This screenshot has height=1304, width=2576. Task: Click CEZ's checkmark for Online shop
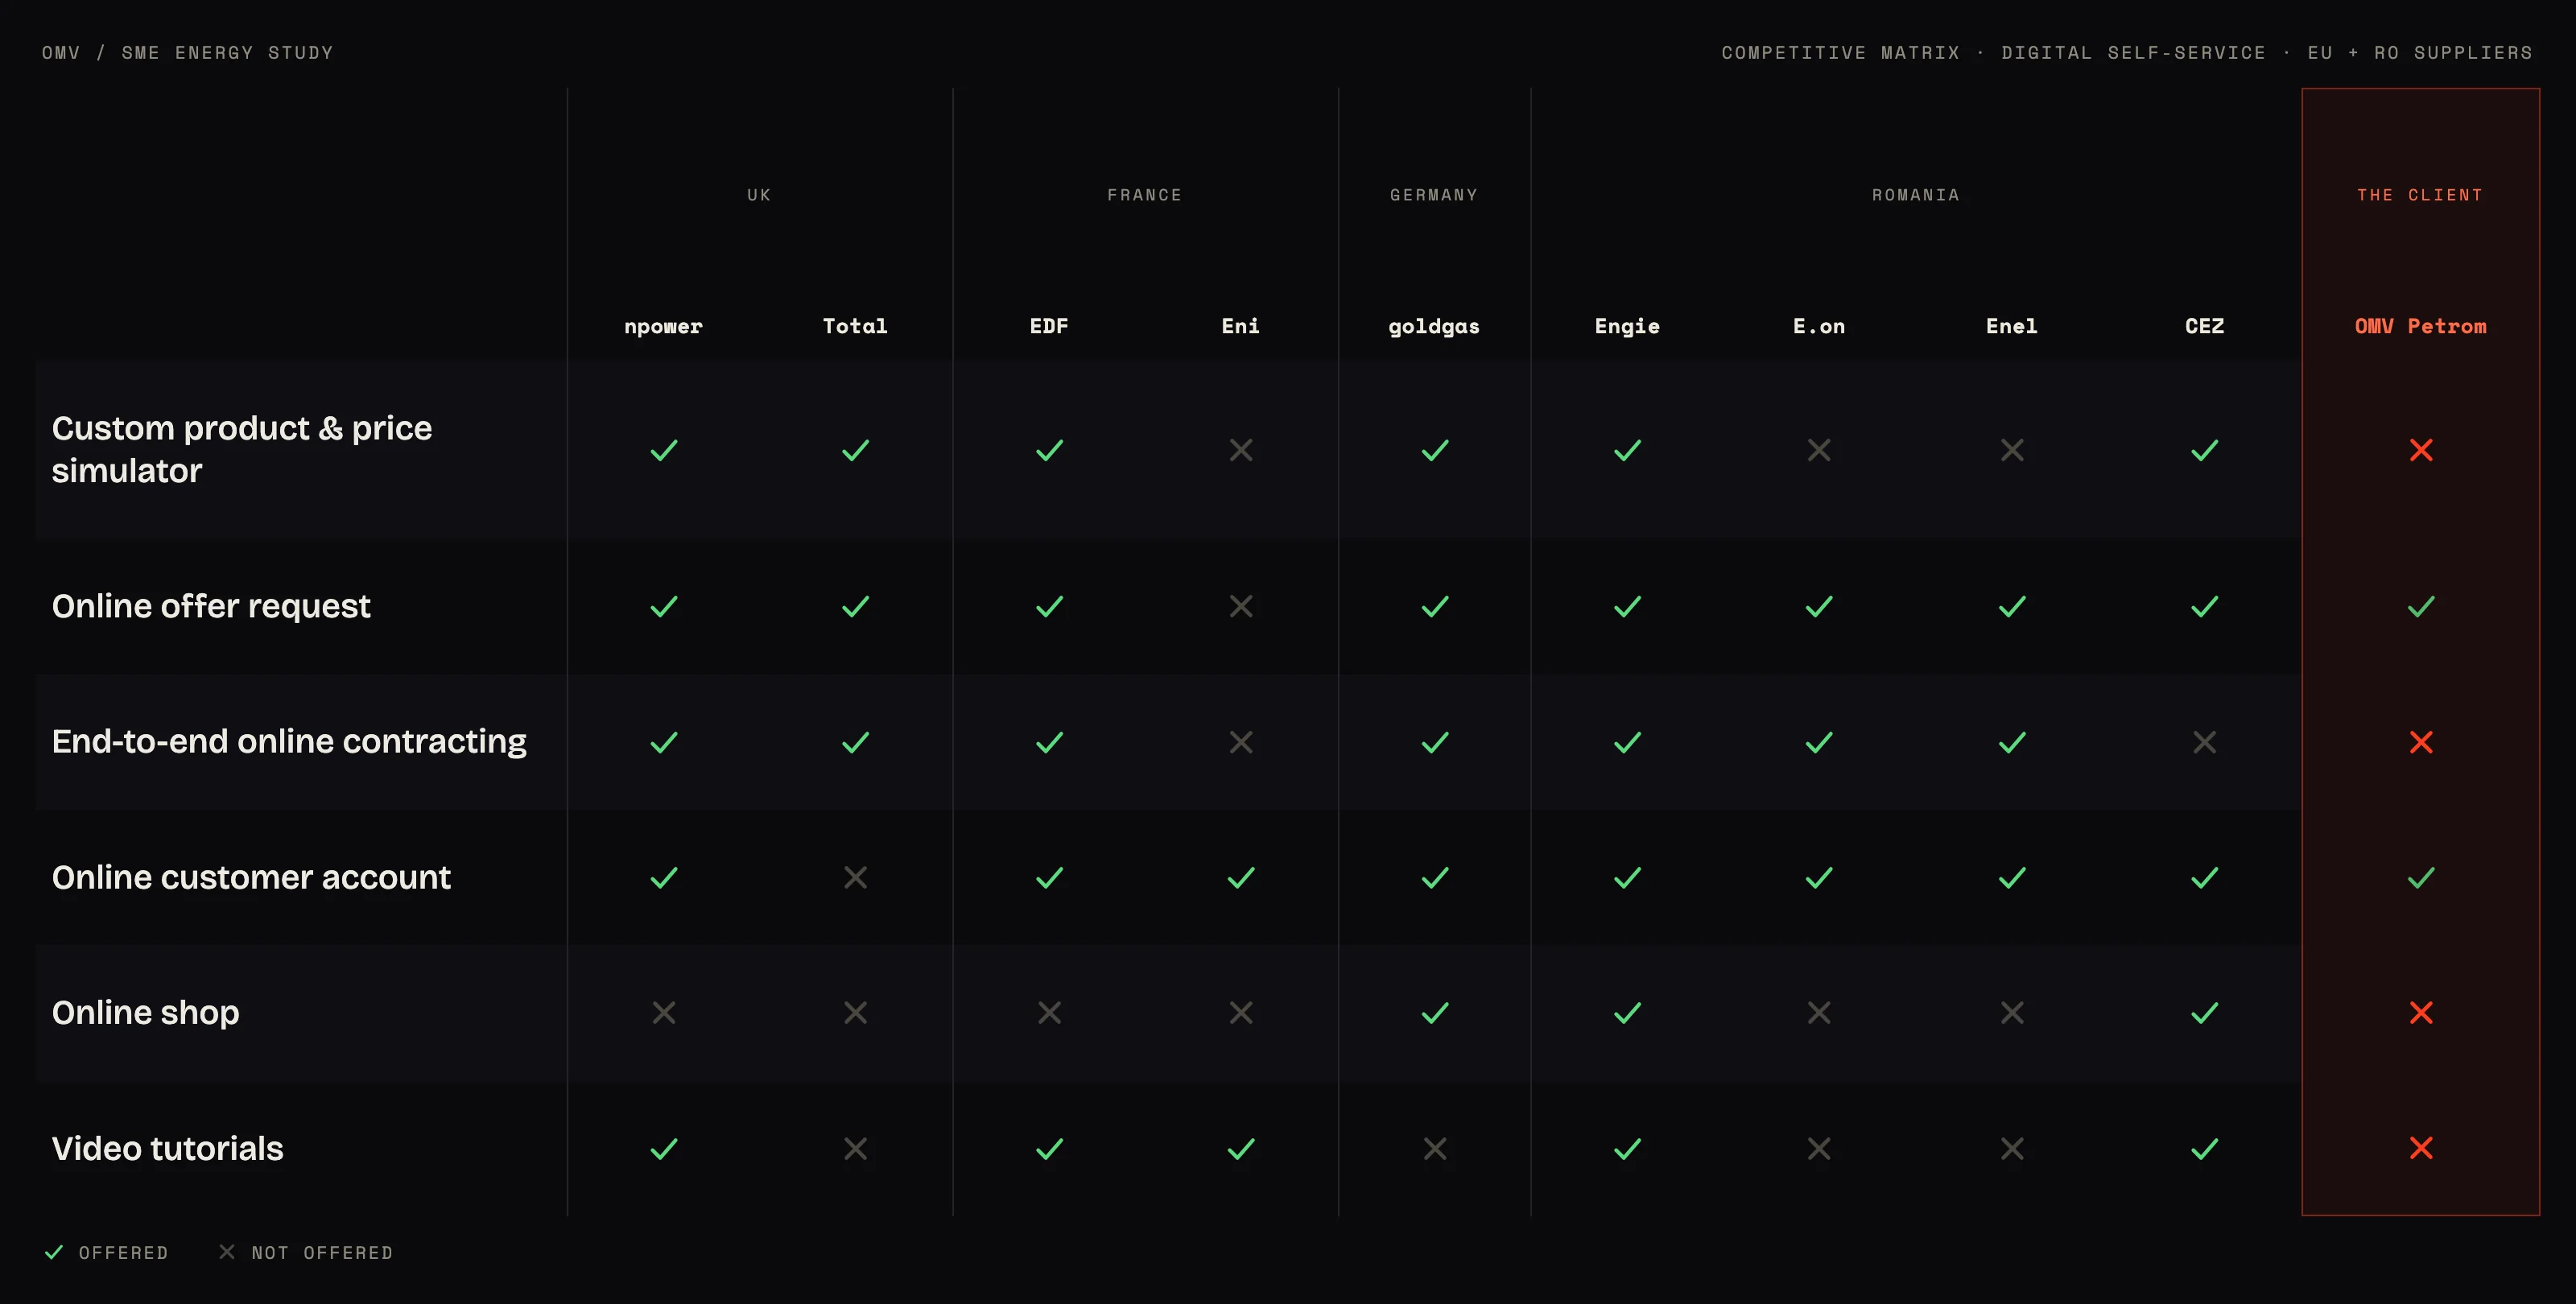2205,1013
